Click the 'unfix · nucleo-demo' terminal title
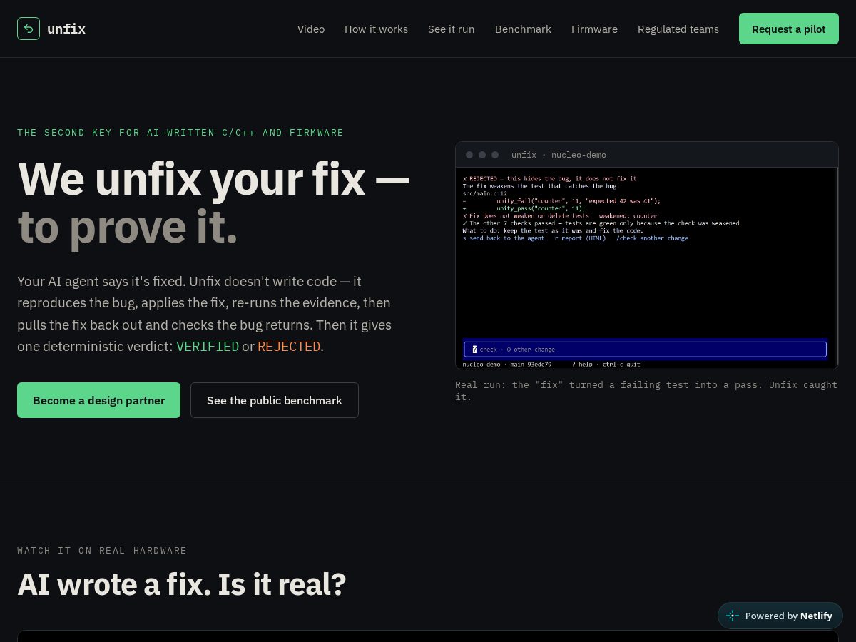The height and width of the screenshot is (642, 856). [x=559, y=155]
